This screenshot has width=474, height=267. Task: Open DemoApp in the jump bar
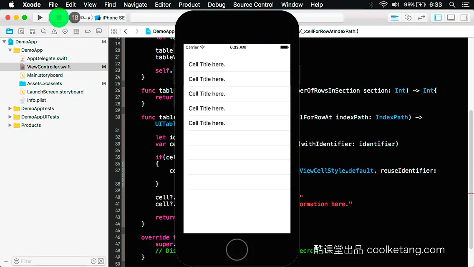[160, 31]
